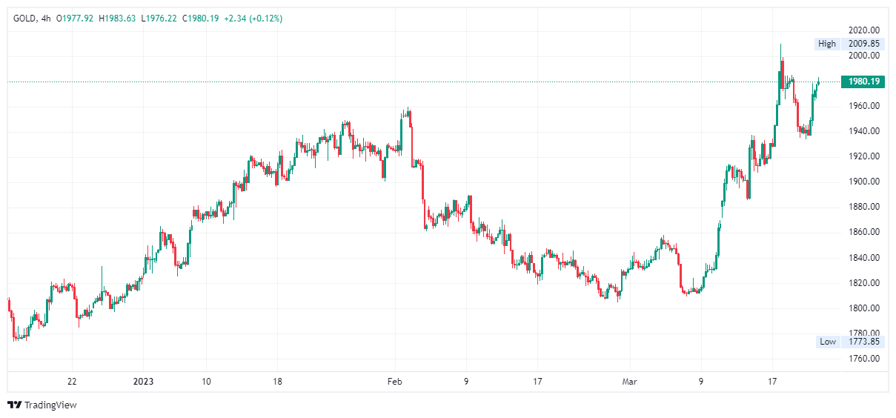Click the 22 date label on time axis
The image size is (896, 418).
point(72,382)
